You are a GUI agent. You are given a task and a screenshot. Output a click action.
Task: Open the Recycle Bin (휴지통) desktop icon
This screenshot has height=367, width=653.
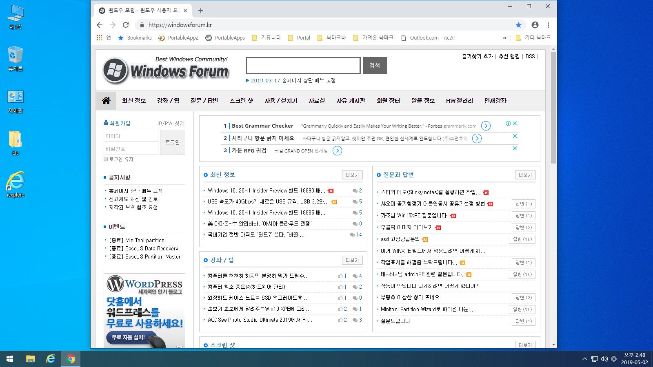pos(16,59)
